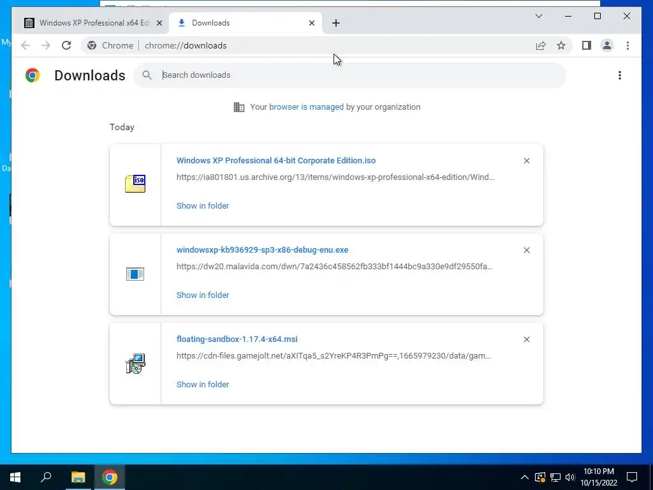
Task: Click the Chrome taskbar icon
Action: pyautogui.click(x=110, y=477)
